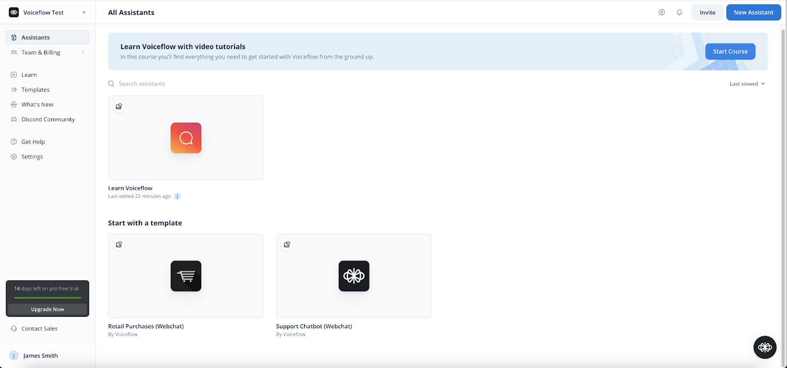Click the orange Learn Voiceflow app icon

(186, 138)
